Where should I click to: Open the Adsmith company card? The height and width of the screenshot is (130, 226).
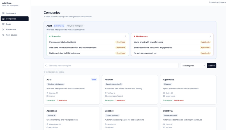tap(130, 90)
